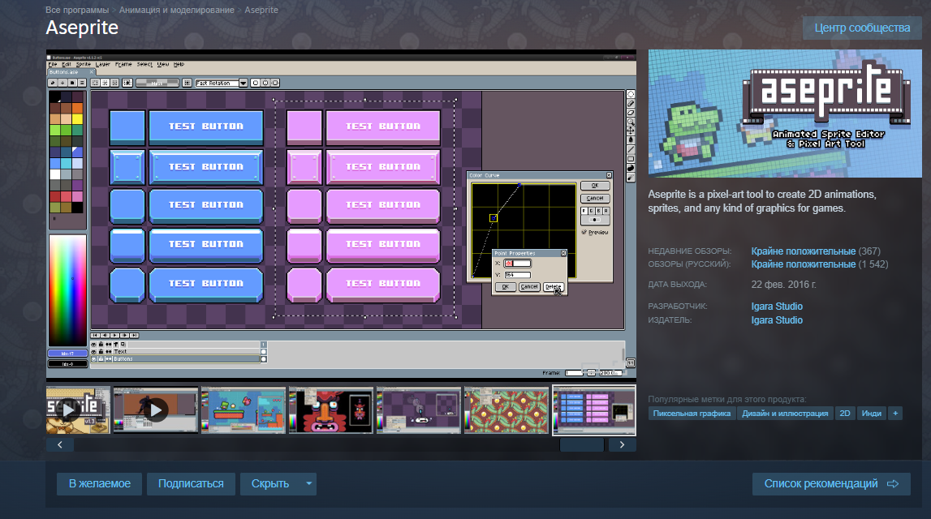Screen dimensions: 931x519
Task: Click the Подписаться button
Action: 191,484
